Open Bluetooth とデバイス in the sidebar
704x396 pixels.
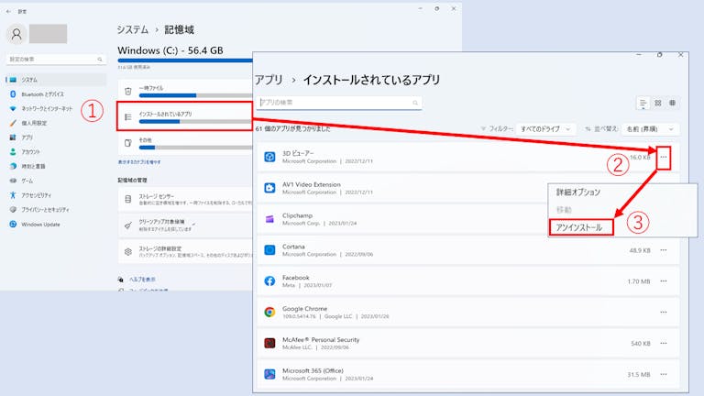[56, 94]
